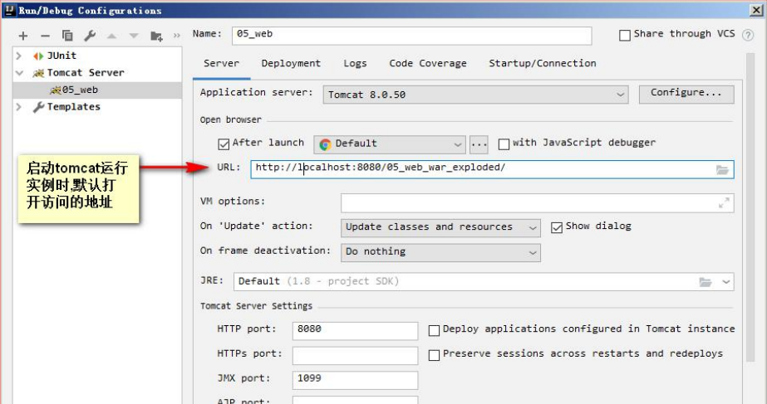Click the help question mark icon
This screenshot has width=767, height=404.
coord(748,35)
